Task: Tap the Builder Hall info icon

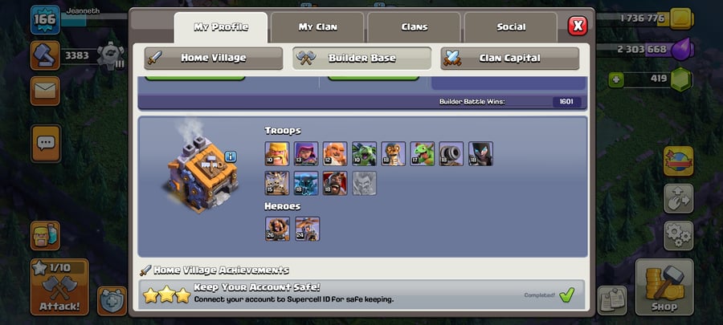Action: 231,156
